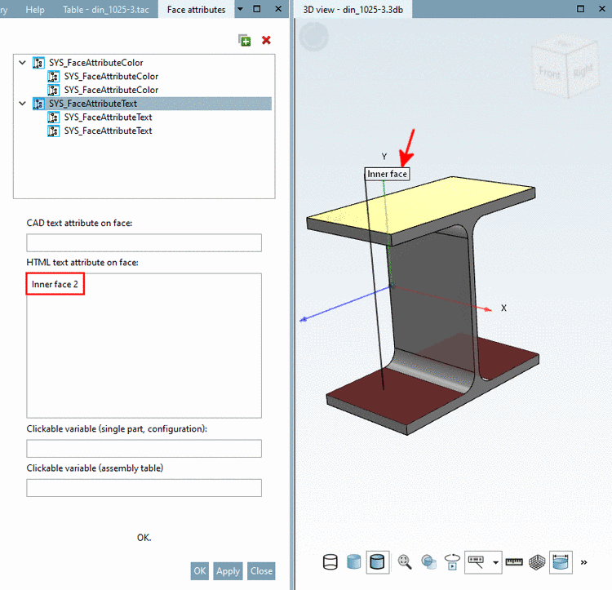Maximize the Face attributes panel

(257, 9)
